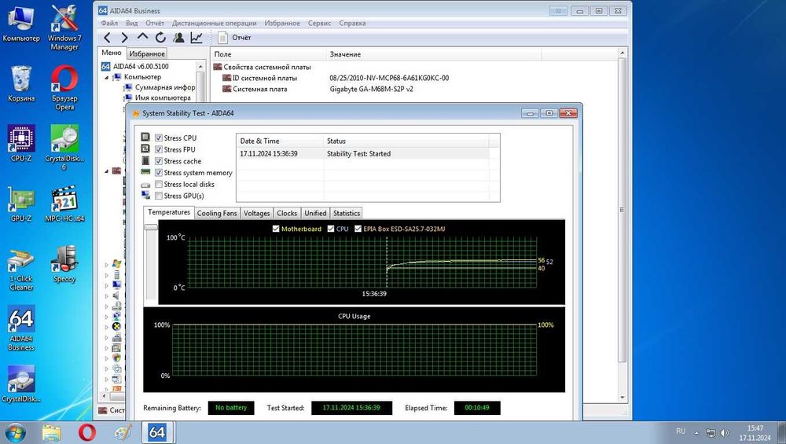
Task: Switch to Unified tab
Action: [x=315, y=213]
